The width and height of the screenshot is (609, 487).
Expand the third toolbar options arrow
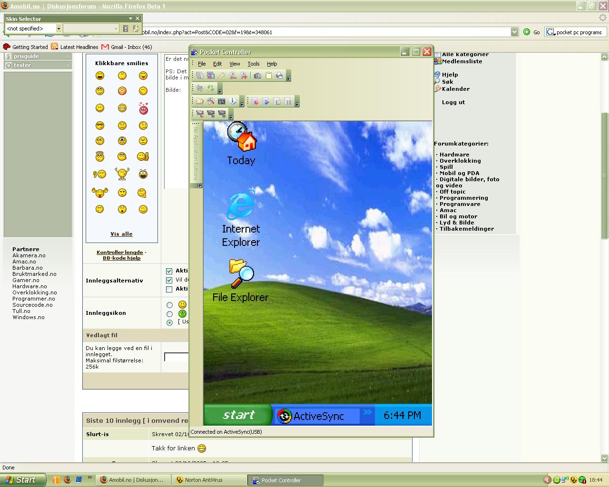242,101
